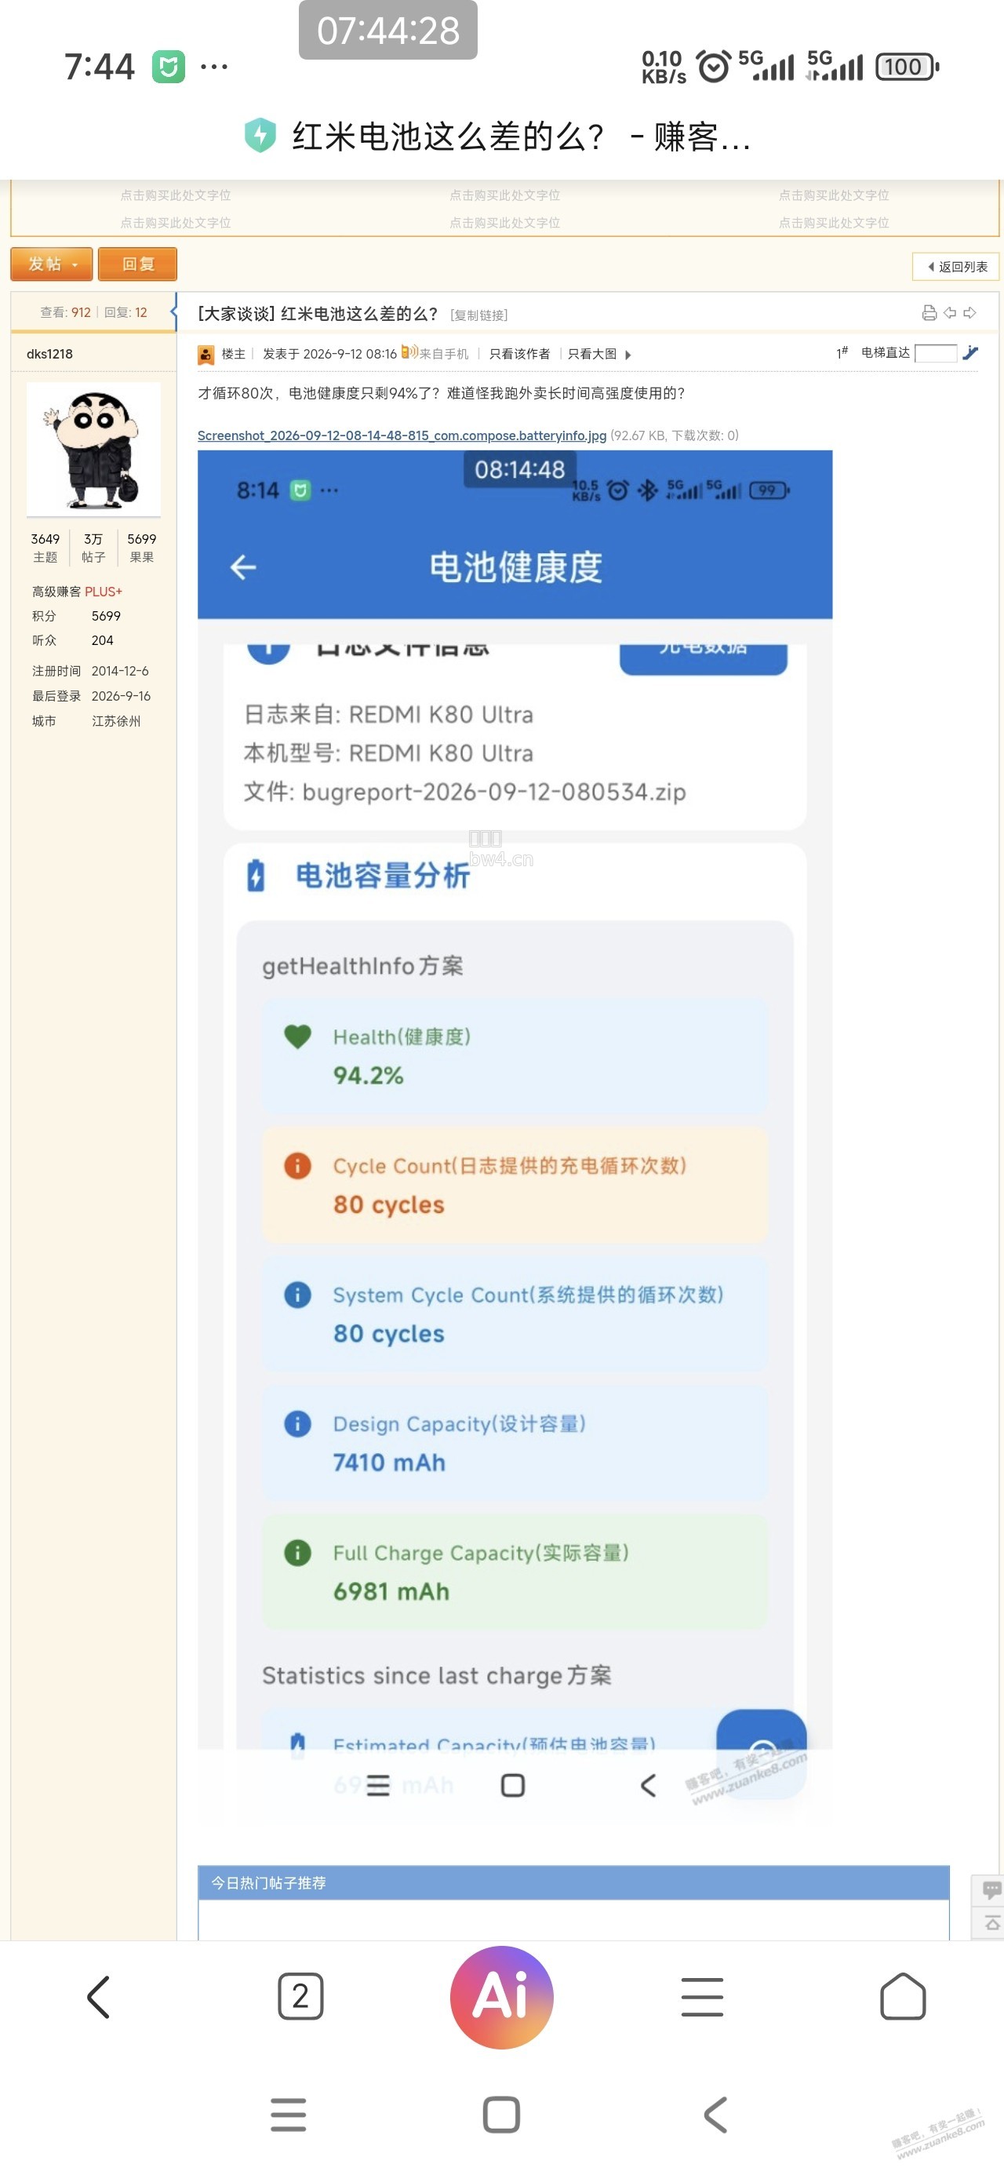Tap the page title 红米电池这么差的么?
The image size is (1004, 2175).
pos(522,136)
